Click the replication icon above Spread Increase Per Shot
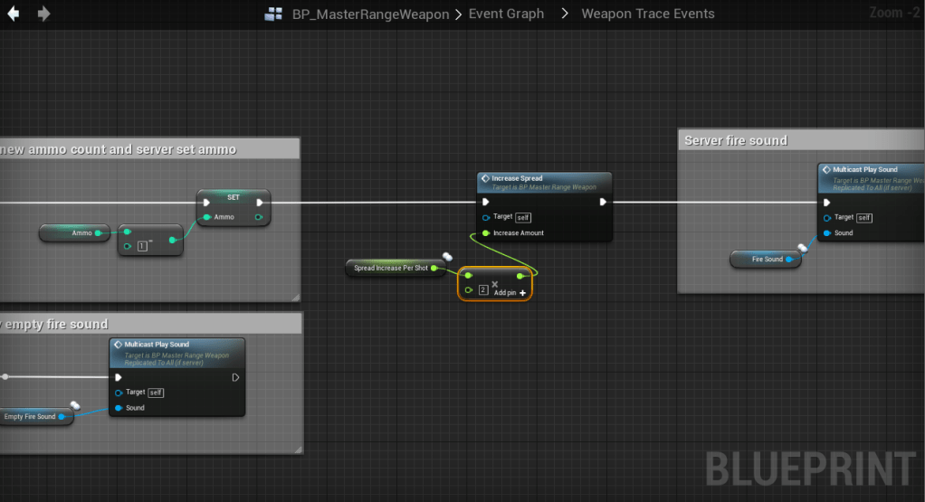Screen dimensions: 925x502 tap(446, 258)
